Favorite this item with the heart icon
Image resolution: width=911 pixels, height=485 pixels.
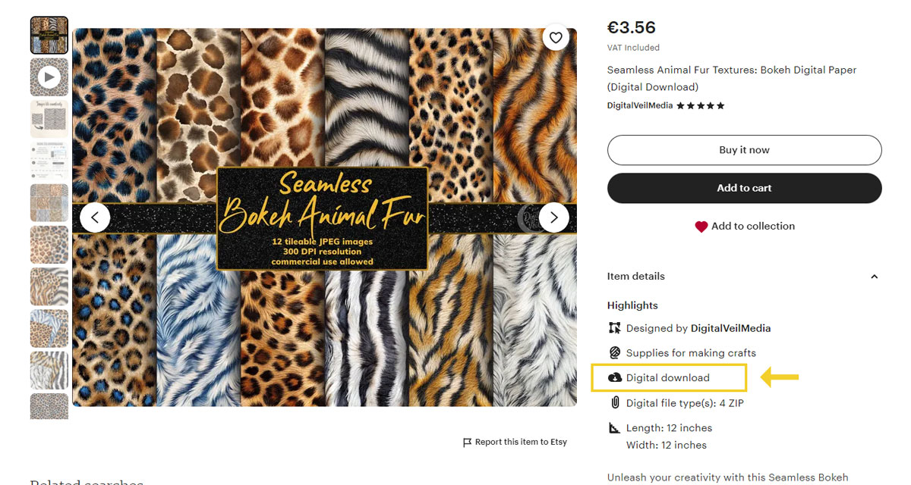556,38
